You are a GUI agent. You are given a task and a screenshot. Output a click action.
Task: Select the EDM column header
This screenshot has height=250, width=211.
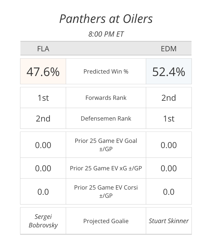pyautogui.click(x=168, y=49)
